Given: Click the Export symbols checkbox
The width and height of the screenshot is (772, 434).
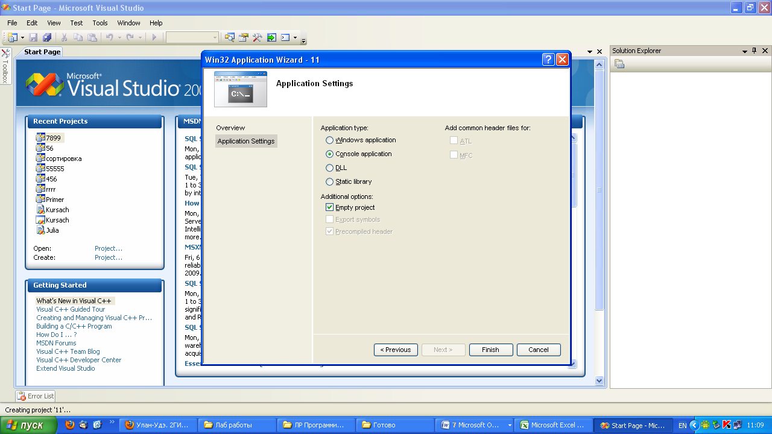Looking at the screenshot, I should click(x=329, y=219).
